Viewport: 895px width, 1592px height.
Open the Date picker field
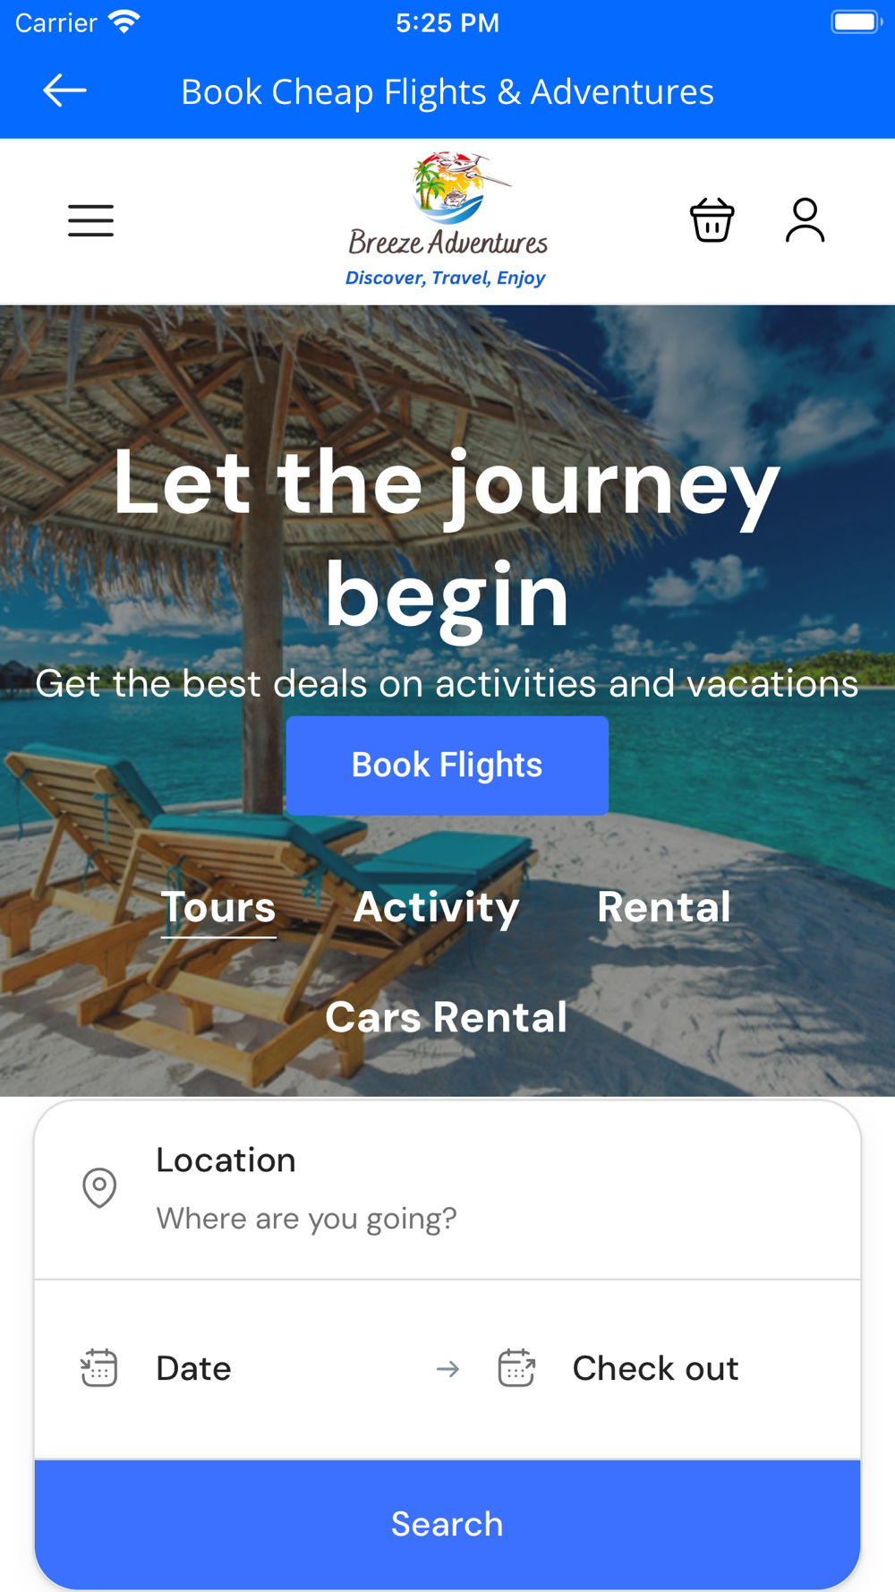click(x=242, y=1369)
